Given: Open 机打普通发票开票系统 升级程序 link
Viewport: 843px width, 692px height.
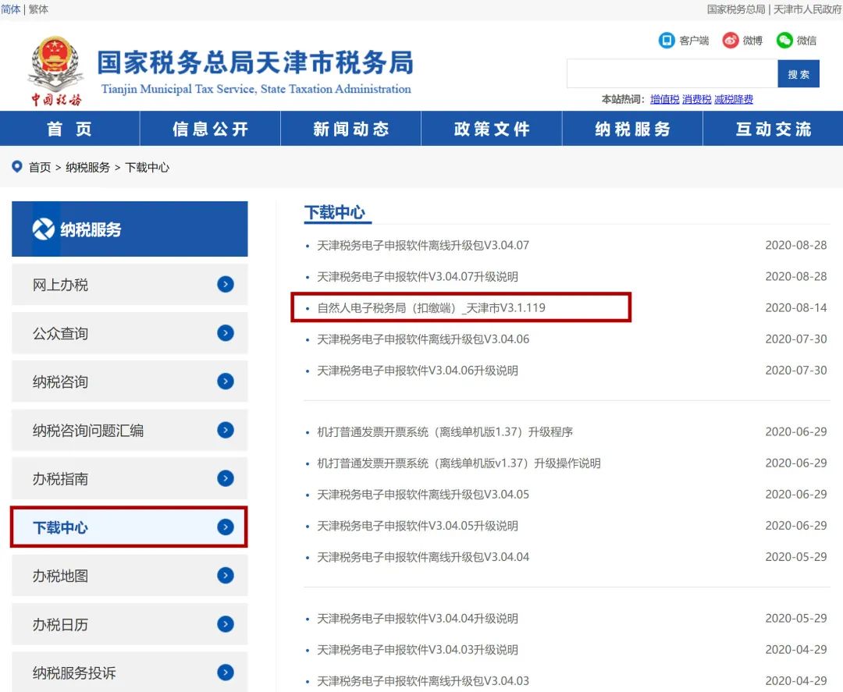Looking at the screenshot, I should (445, 432).
